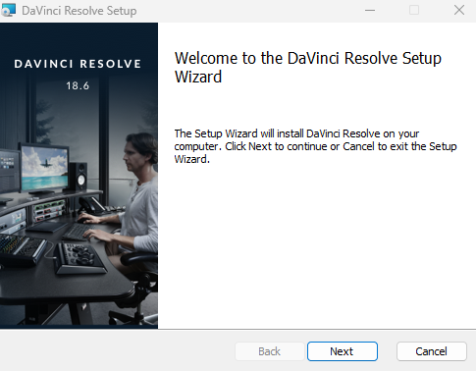The height and width of the screenshot is (371, 476).
Task: Minimize the DaVinci Resolve Setup window
Action: pyautogui.click(x=370, y=10)
